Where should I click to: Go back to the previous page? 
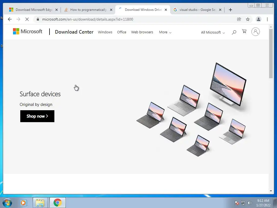(10, 19)
